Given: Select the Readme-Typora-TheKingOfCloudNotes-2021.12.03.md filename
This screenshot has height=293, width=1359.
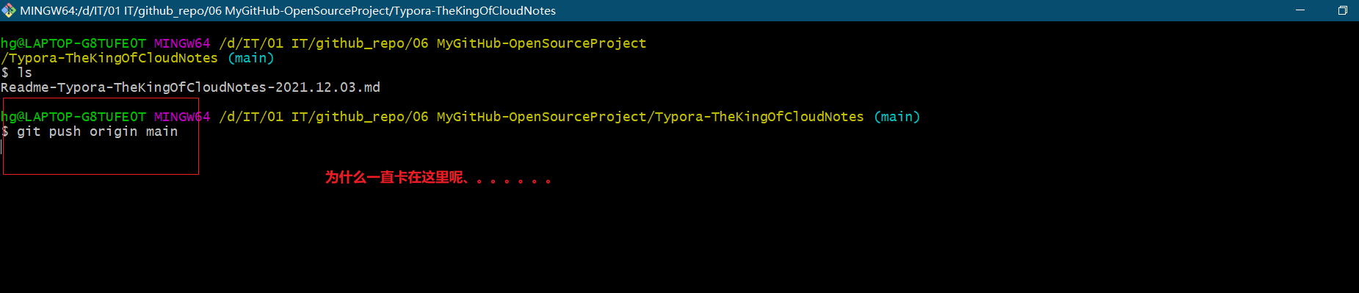Looking at the screenshot, I should click(191, 87).
